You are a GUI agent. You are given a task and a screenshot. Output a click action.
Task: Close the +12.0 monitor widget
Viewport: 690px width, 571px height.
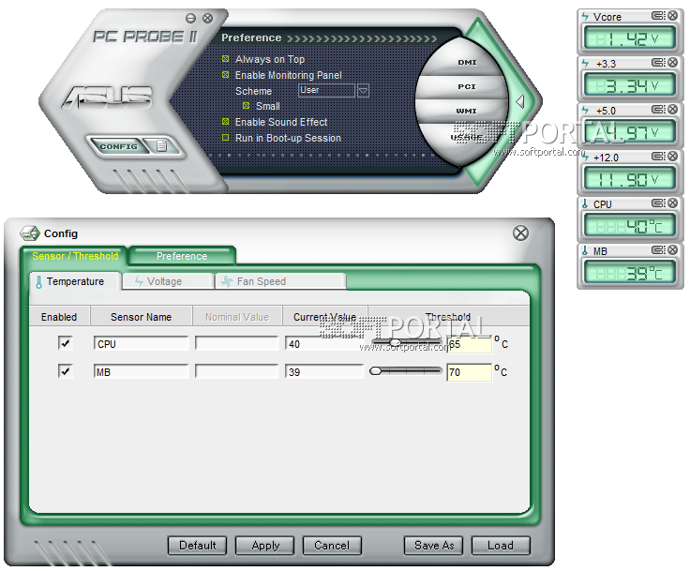(x=673, y=157)
